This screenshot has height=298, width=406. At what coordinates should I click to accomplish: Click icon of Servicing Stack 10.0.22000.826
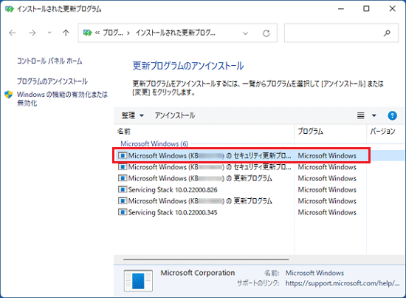123,189
